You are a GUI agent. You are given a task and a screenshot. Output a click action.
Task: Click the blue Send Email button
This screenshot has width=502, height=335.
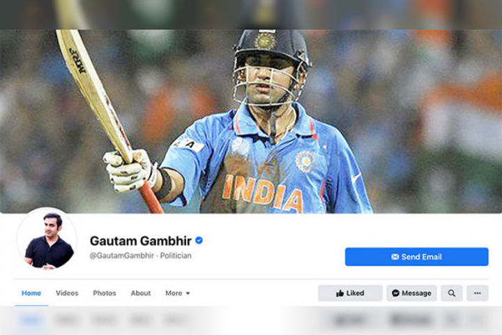tap(416, 257)
